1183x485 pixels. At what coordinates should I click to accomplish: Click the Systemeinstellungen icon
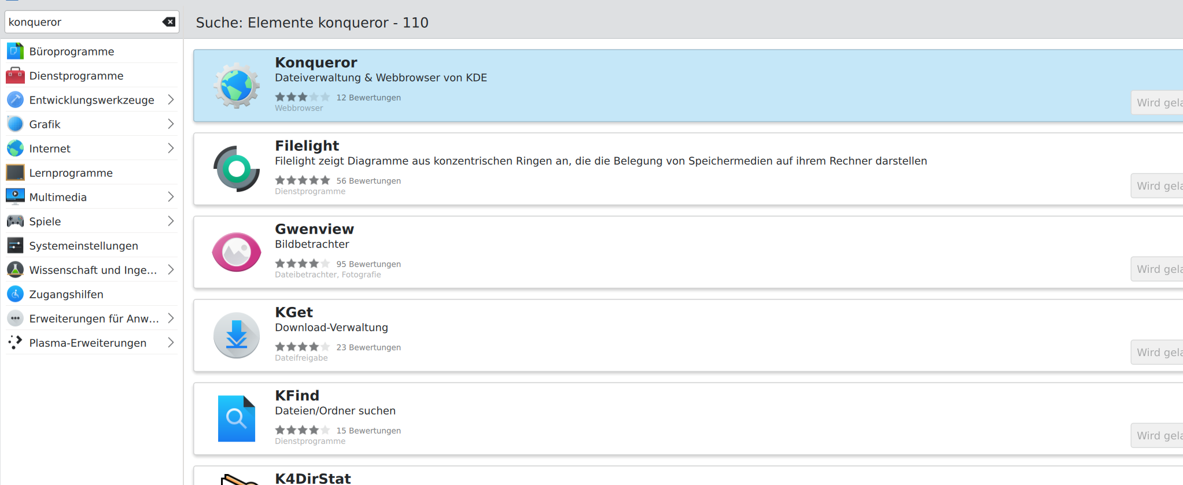click(15, 246)
